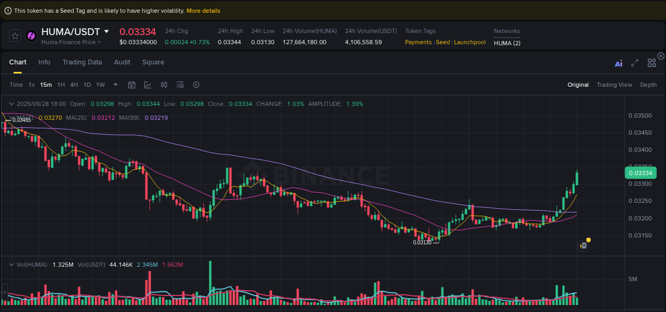Viewport: 666px width, 312px height.
Task: Enter fullscreen using the expand arrows icon
Action: click(635, 62)
